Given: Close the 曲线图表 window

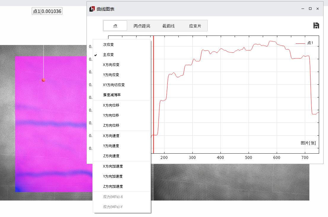Looking at the screenshot, I should [x=318, y=9].
